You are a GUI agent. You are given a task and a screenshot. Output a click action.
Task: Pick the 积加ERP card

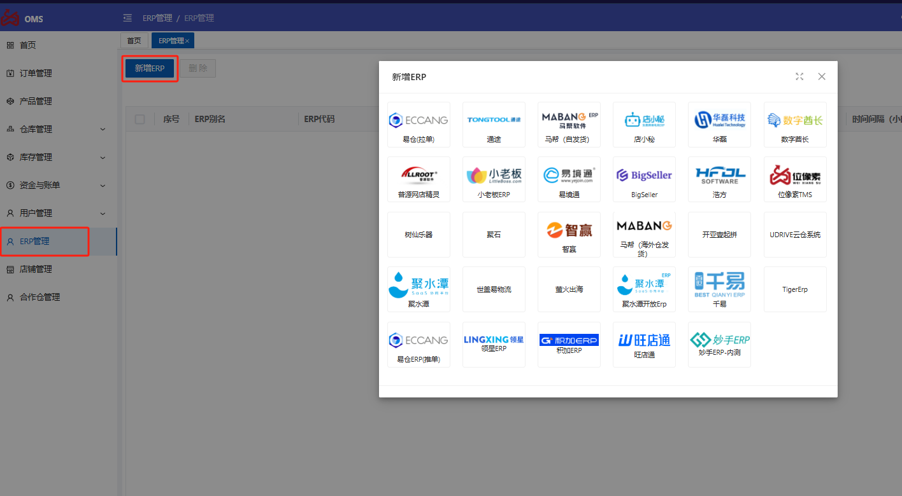point(569,345)
